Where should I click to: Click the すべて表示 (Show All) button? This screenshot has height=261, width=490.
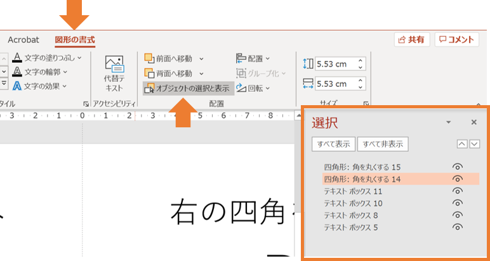click(x=333, y=144)
